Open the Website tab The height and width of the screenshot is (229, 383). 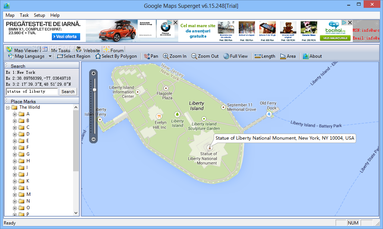click(88, 50)
